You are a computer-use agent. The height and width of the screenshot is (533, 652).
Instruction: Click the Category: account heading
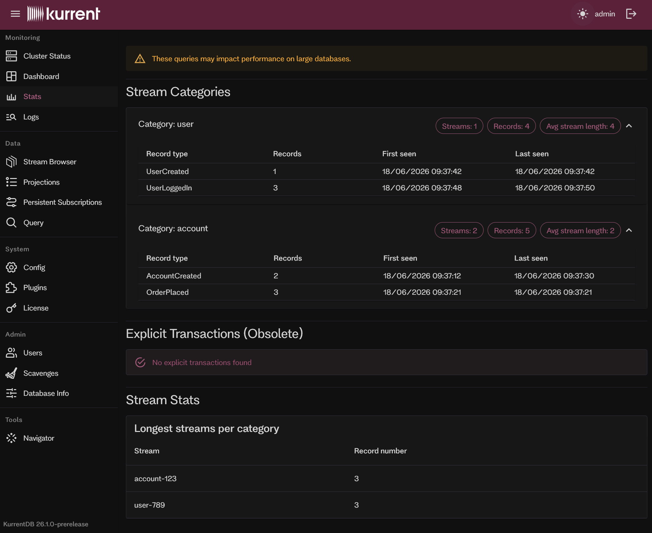(173, 229)
